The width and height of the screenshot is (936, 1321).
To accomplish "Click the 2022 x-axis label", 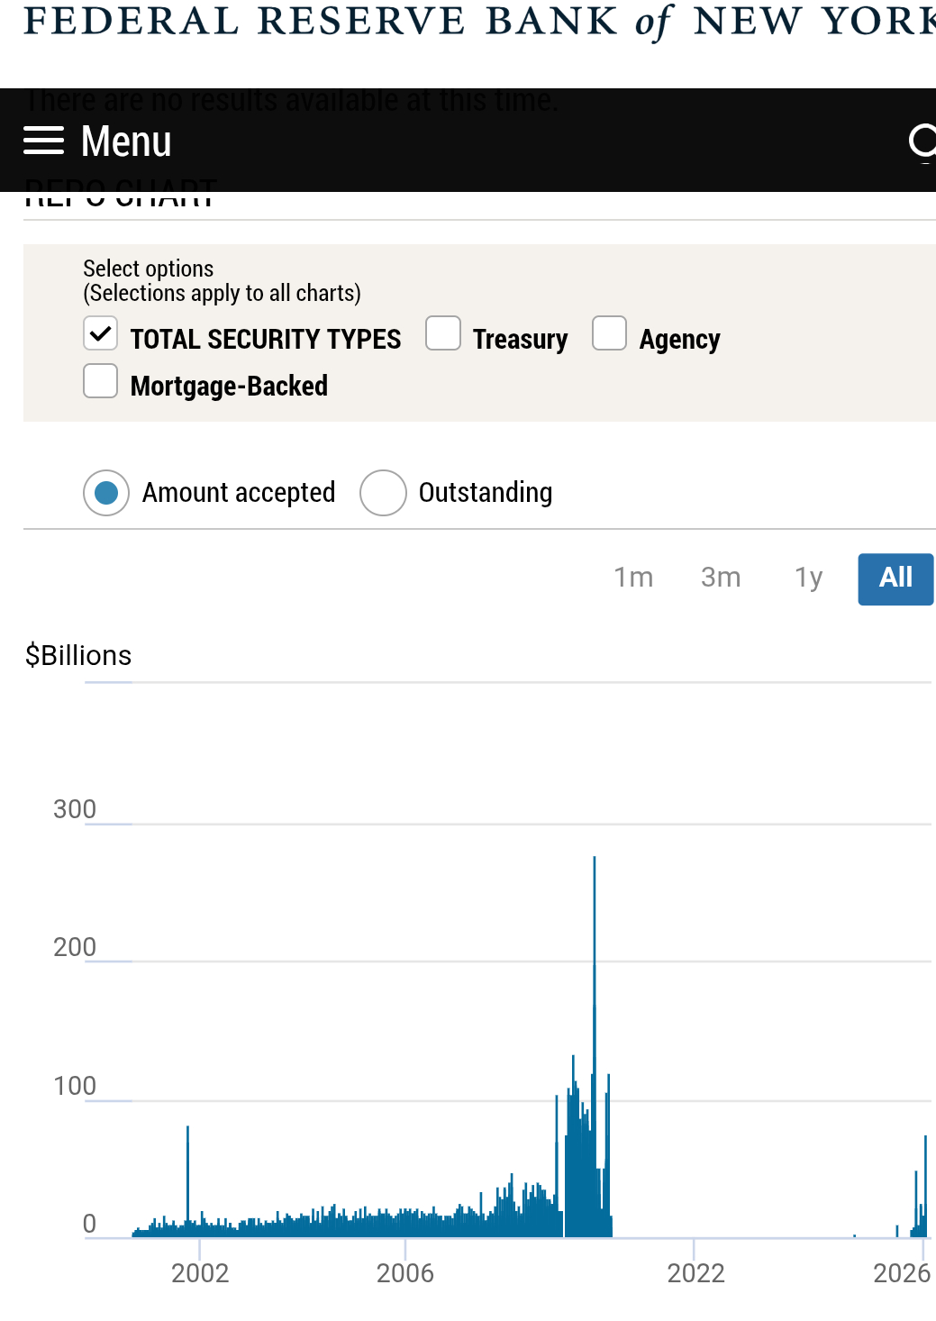I will tap(695, 1273).
